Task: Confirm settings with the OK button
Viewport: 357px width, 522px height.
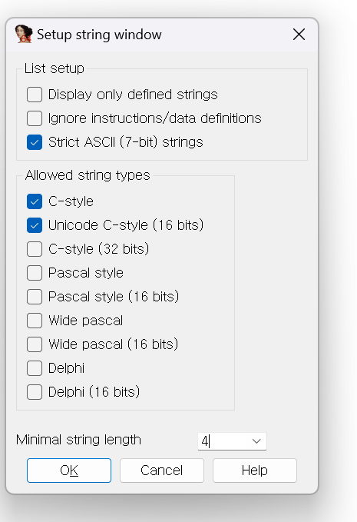Action: tap(69, 470)
